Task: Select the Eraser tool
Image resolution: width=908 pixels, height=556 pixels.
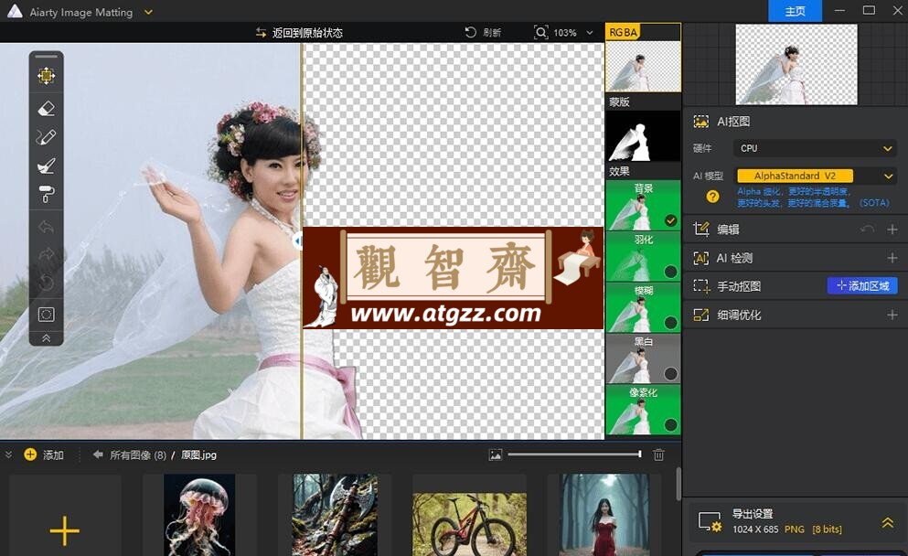Action: coord(47,108)
